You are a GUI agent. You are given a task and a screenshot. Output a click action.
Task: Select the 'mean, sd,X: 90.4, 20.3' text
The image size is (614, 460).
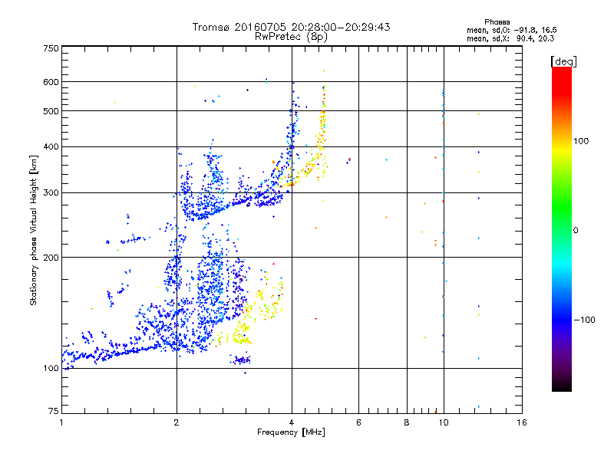pyautogui.click(x=510, y=38)
